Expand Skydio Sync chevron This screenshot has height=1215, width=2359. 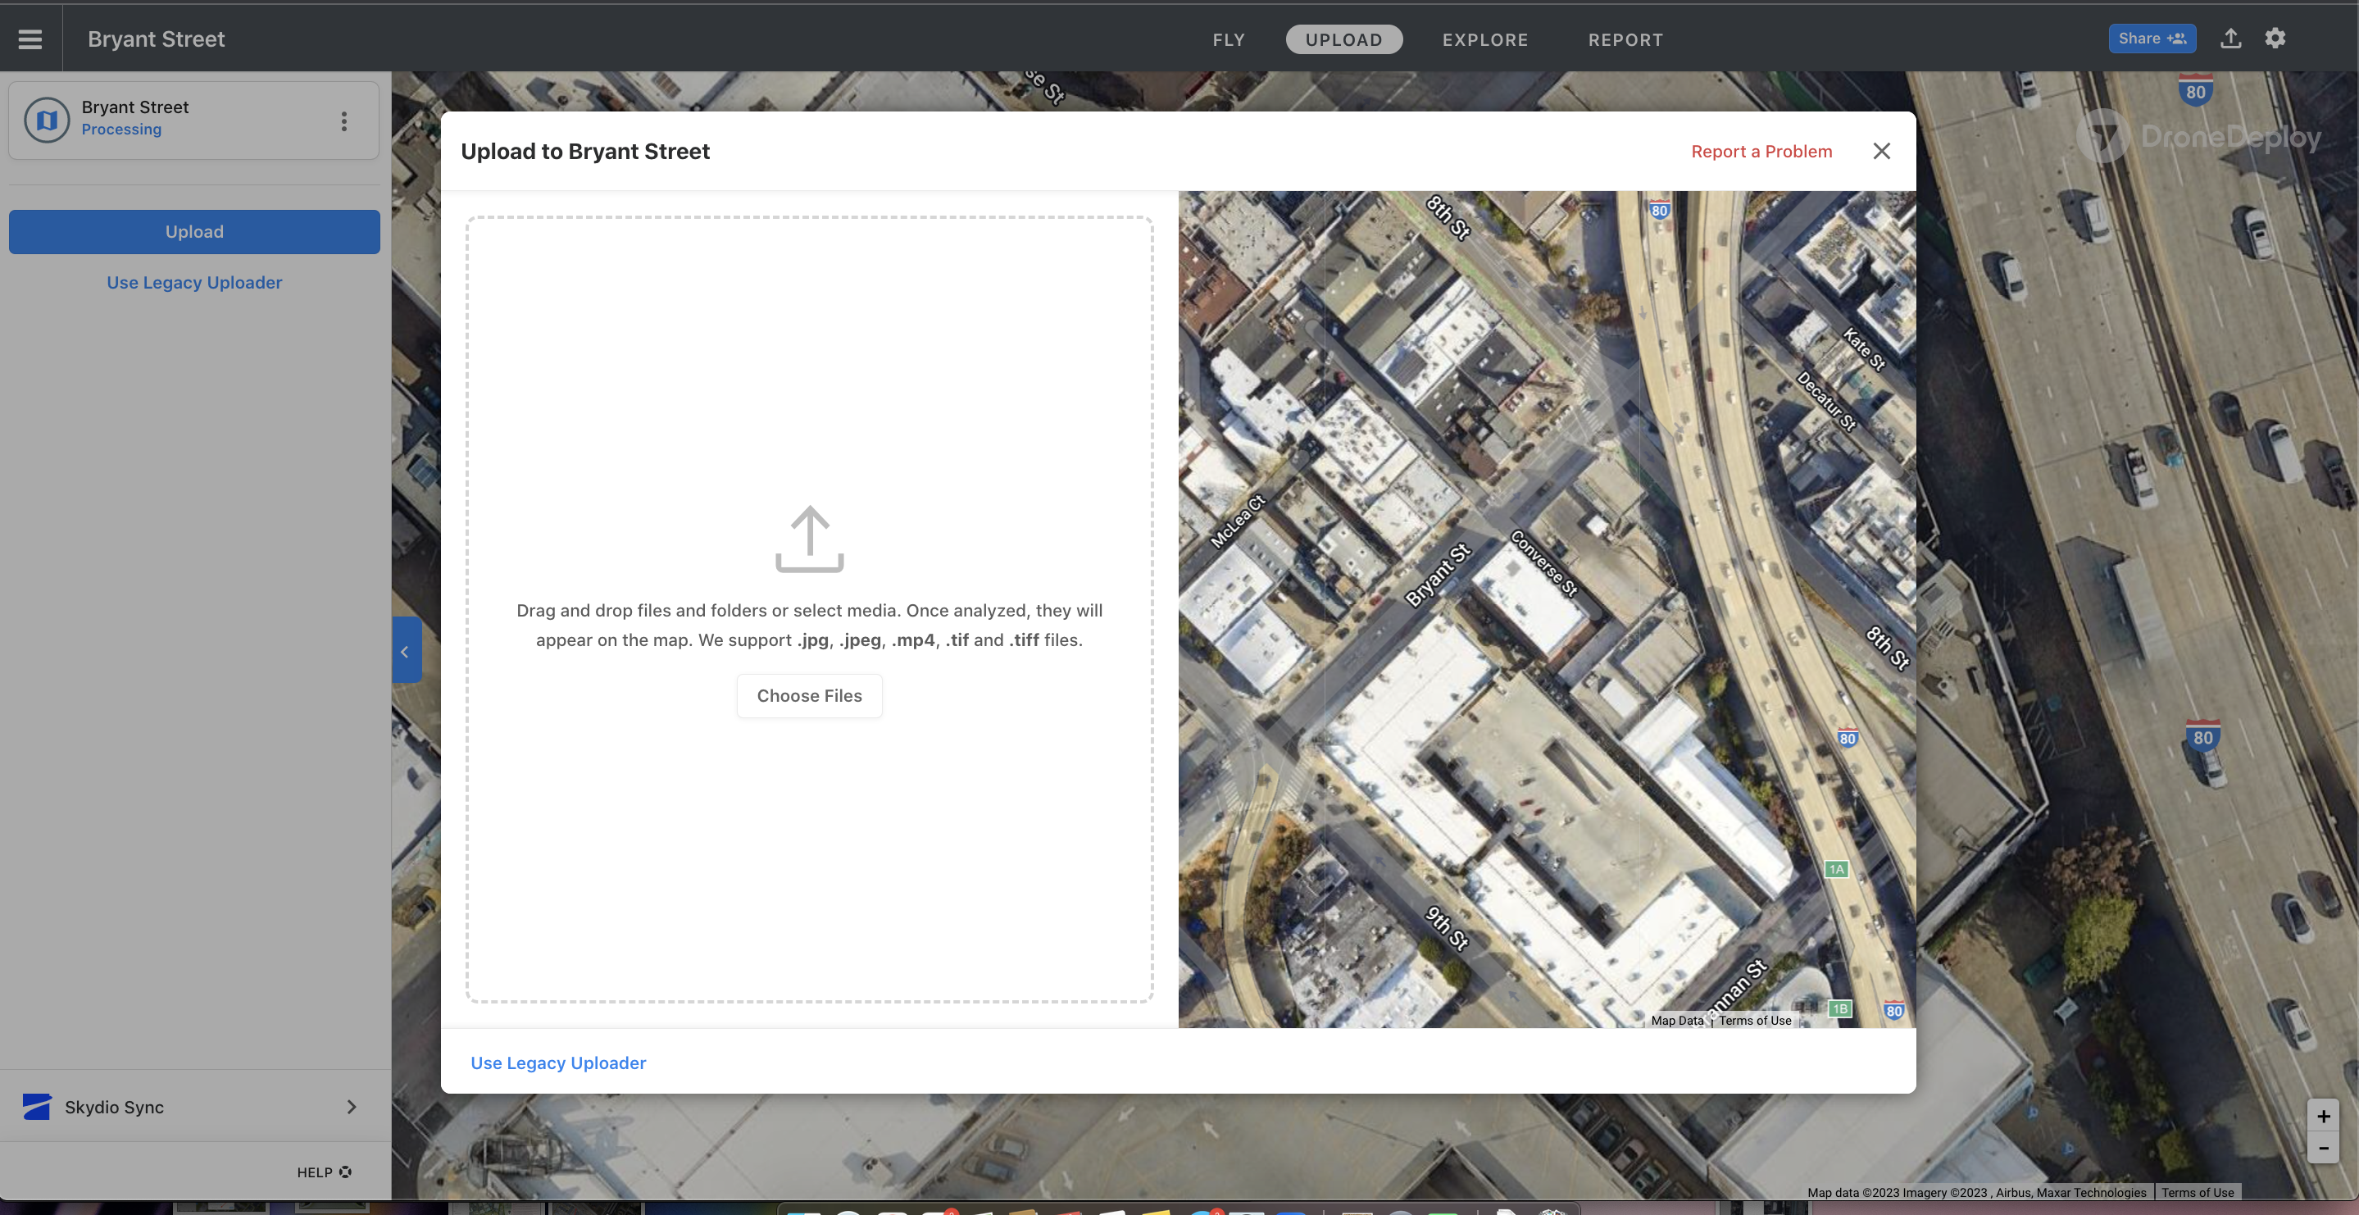pyautogui.click(x=352, y=1107)
